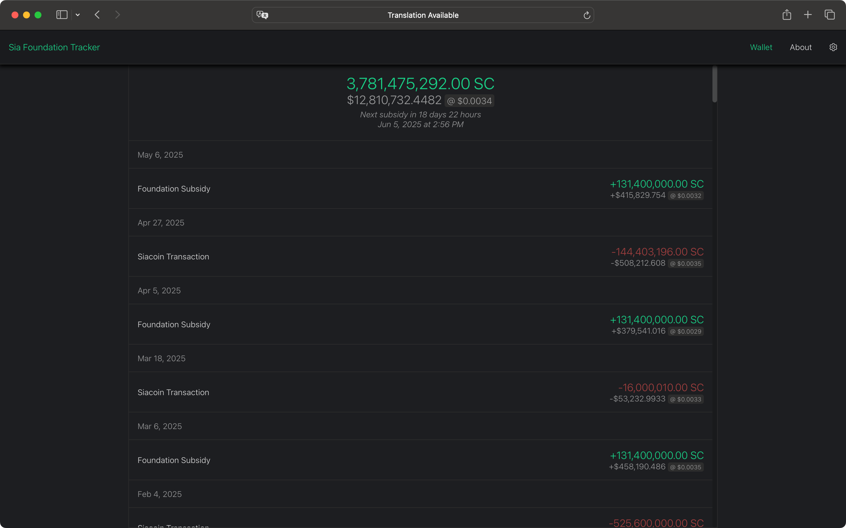Image resolution: width=846 pixels, height=528 pixels.
Task: Open a new tab with plus icon
Action: (808, 15)
